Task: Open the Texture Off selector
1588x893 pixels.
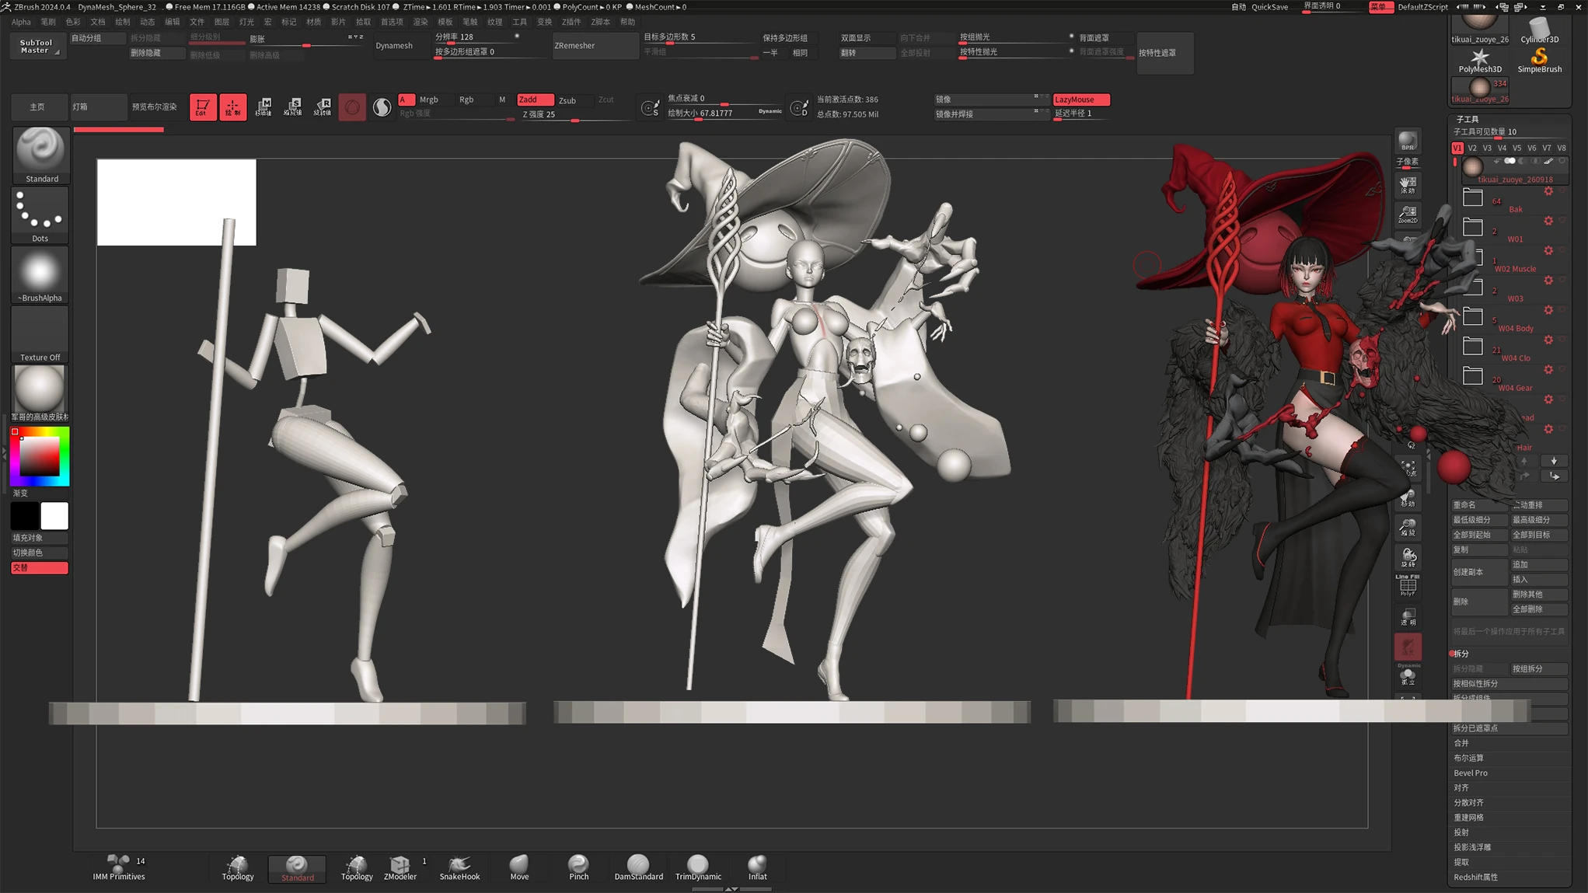Action: 40,335
